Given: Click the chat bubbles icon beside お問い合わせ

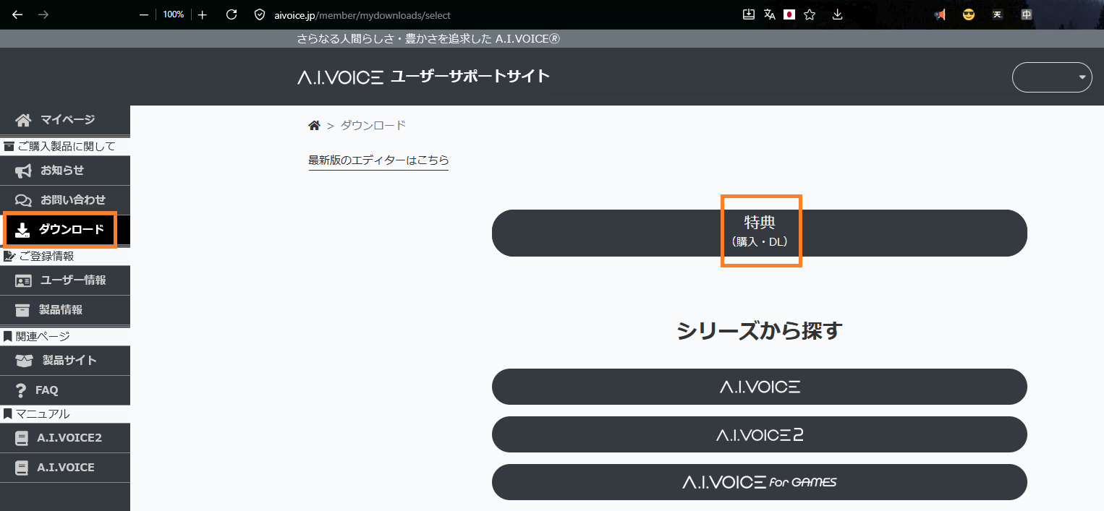Looking at the screenshot, I should coord(24,200).
